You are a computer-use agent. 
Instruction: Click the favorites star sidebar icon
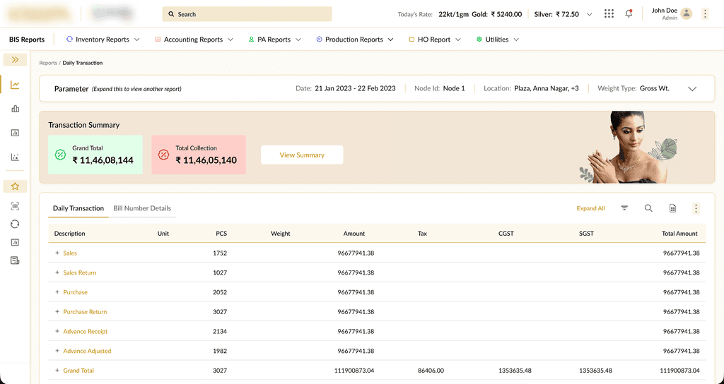click(x=16, y=186)
